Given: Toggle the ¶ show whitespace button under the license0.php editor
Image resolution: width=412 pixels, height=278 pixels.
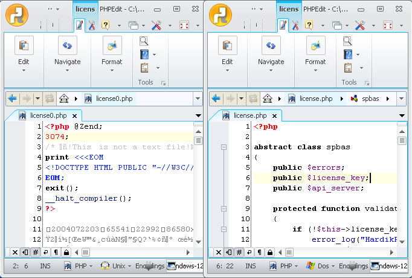Looking at the screenshot, I should (x=56, y=253).
